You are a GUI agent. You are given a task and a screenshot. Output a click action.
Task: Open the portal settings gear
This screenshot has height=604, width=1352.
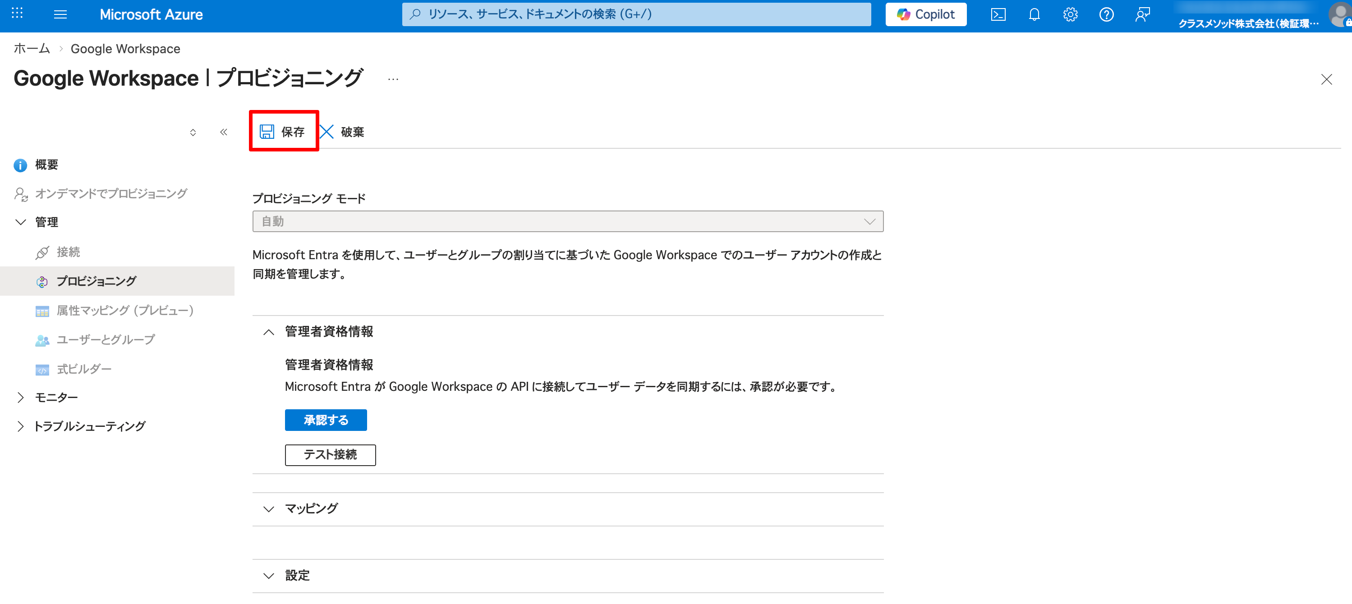[1070, 14]
